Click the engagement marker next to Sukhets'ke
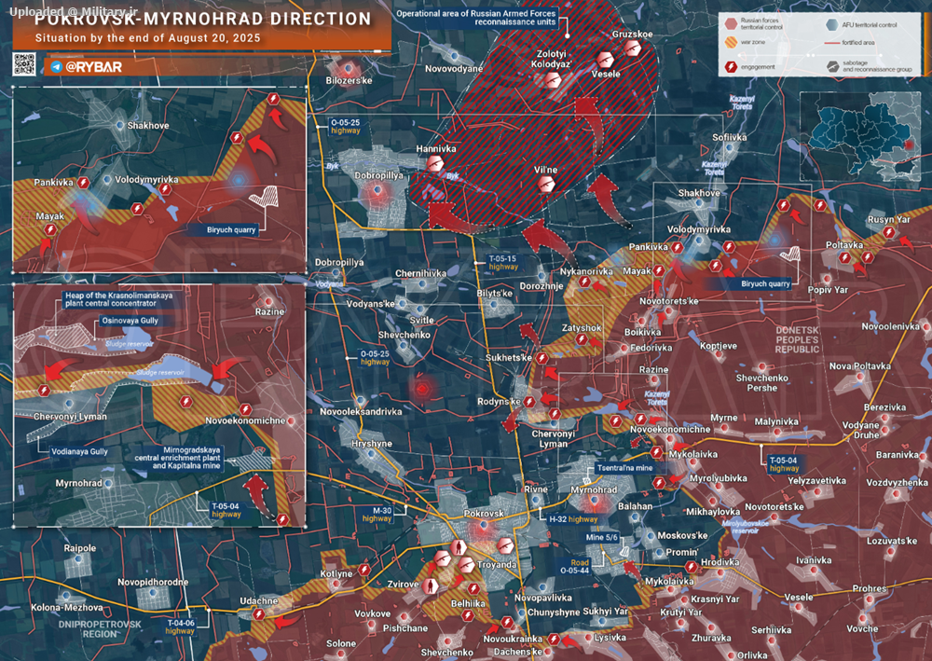This screenshot has height=661, width=932. pyautogui.click(x=541, y=358)
